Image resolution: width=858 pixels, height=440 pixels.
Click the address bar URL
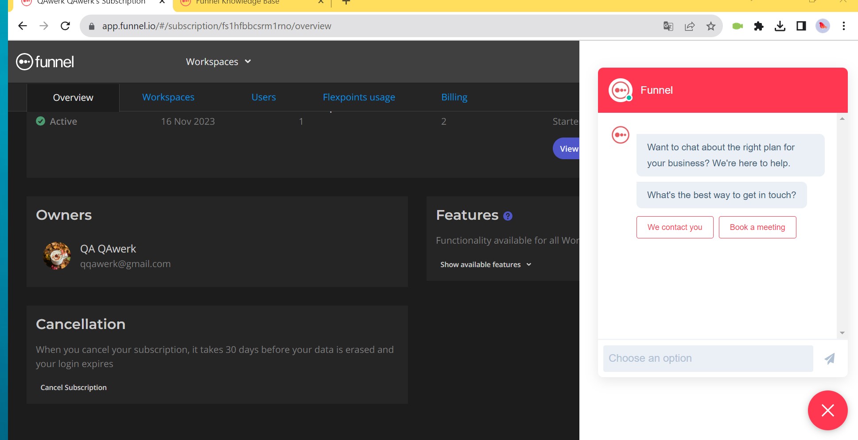point(217,26)
